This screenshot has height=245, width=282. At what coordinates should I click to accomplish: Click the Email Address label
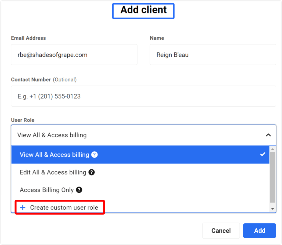(x=28, y=38)
